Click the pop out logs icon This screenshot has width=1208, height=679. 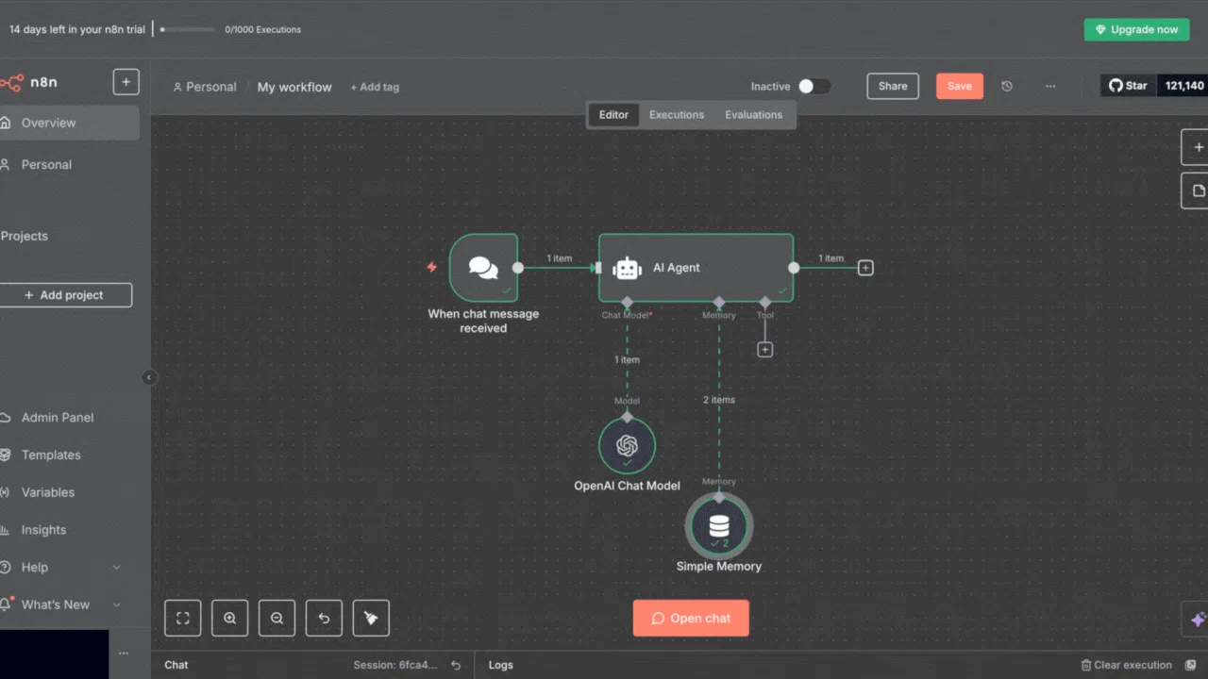point(1190,665)
